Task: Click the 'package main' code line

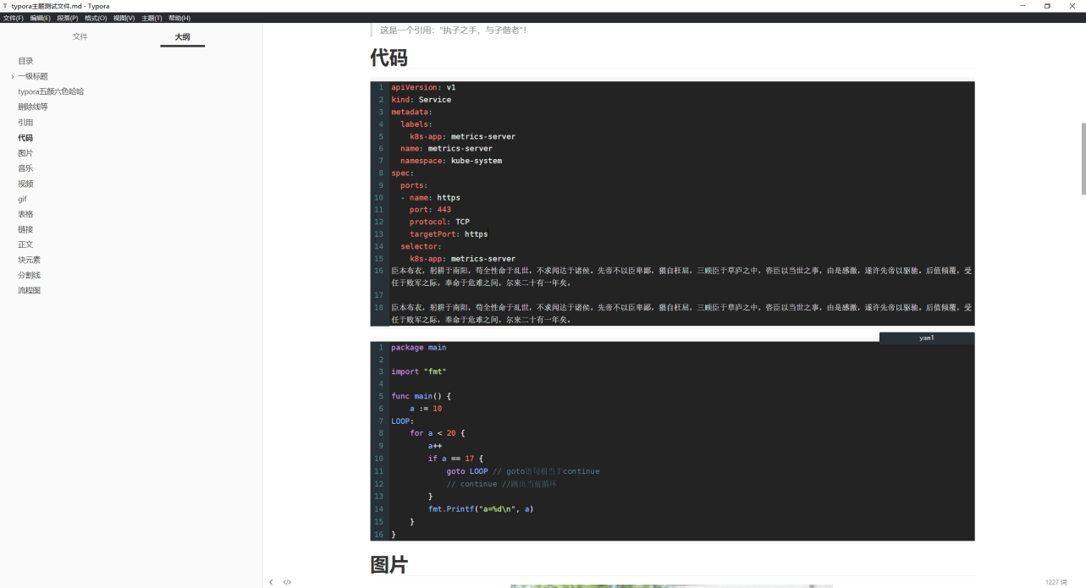Action: (x=418, y=347)
